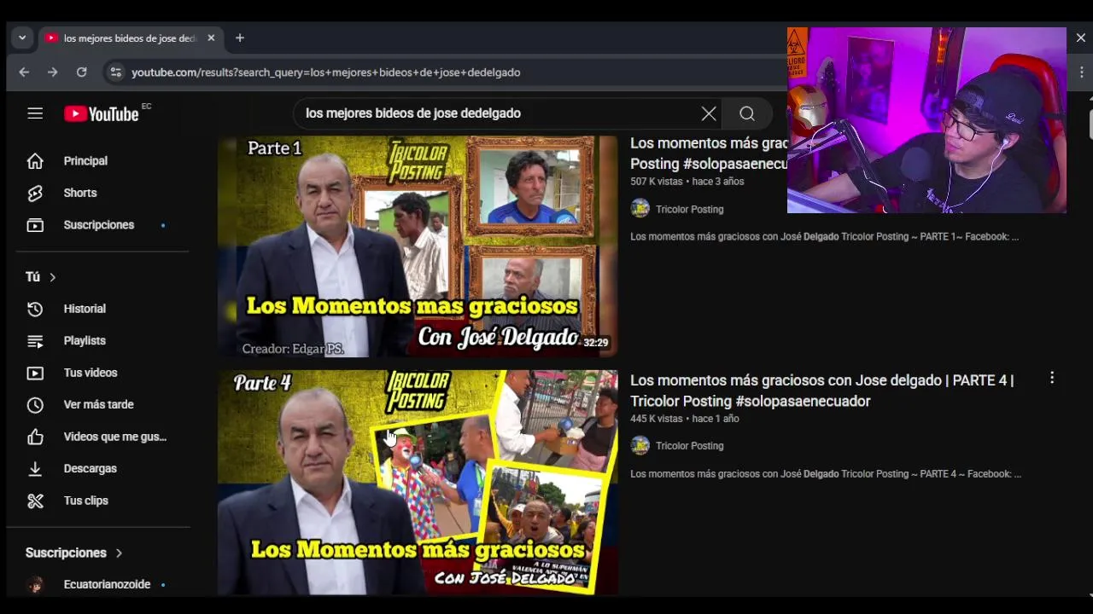Open the YouTube hamburger guide menu
This screenshot has width=1093, height=614.
pos(35,113)
